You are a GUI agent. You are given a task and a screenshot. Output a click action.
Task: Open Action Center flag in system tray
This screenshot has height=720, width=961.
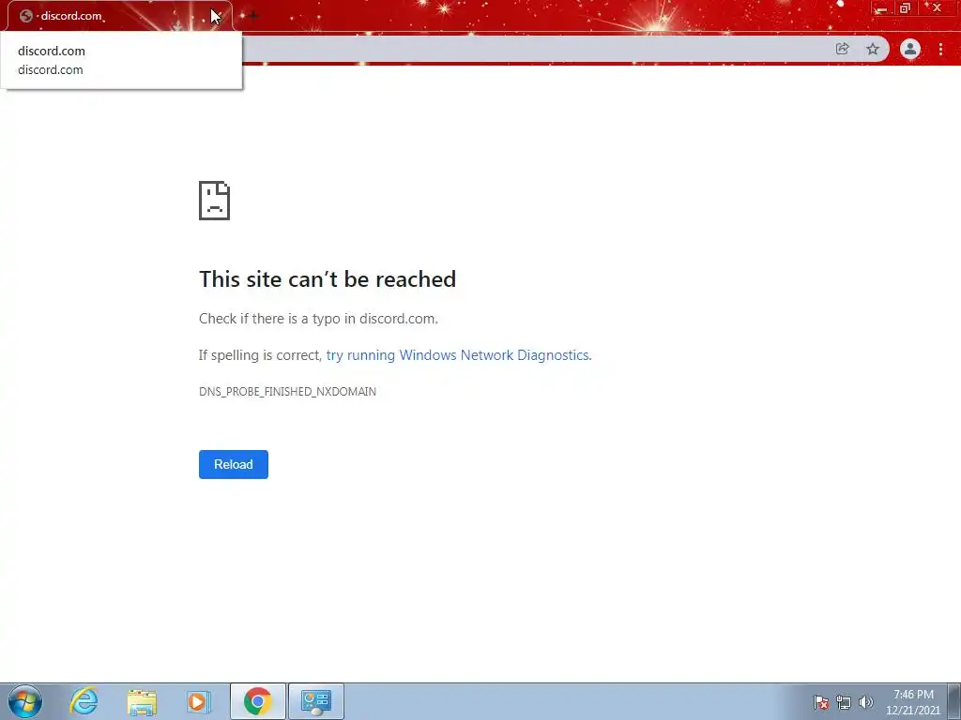[x=821, y=702]
